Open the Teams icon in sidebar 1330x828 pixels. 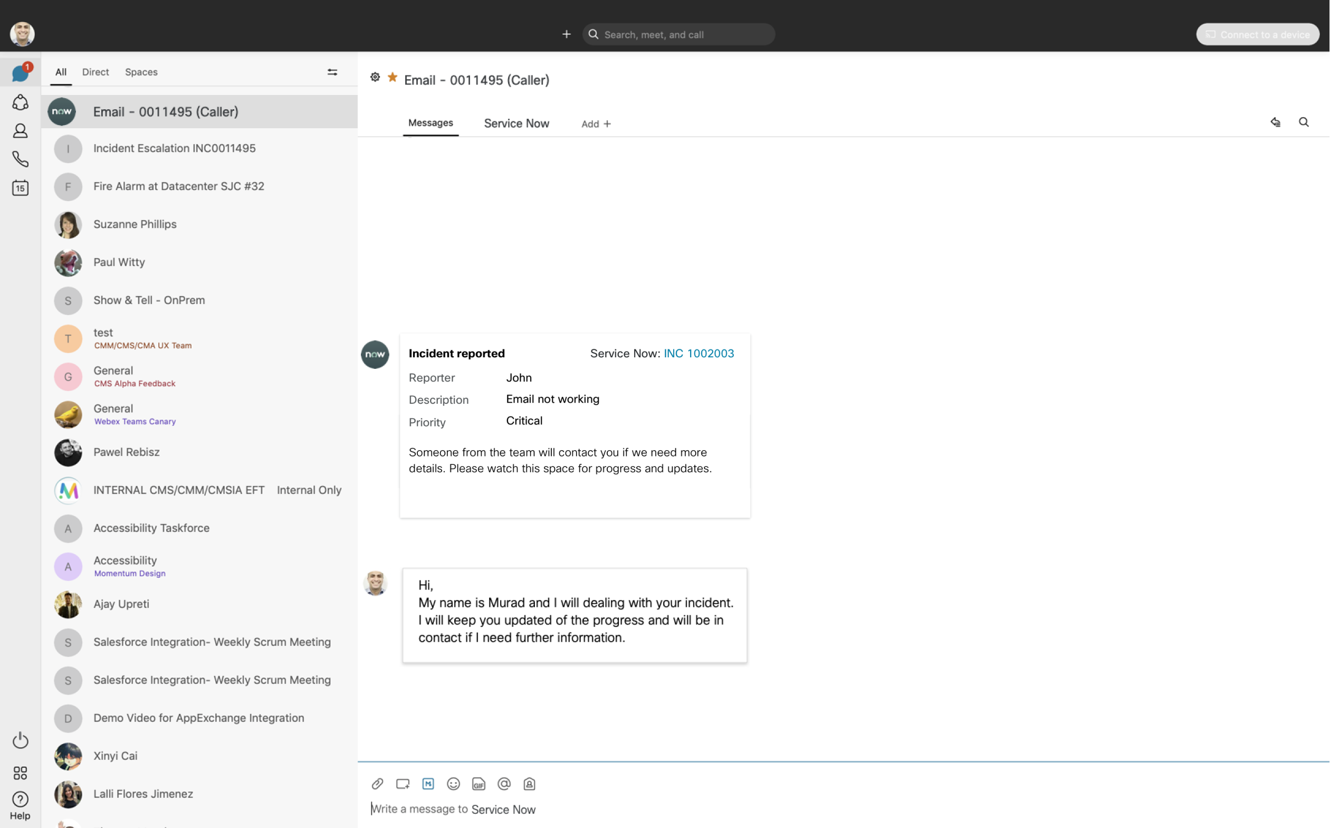[x=20, y=102]
